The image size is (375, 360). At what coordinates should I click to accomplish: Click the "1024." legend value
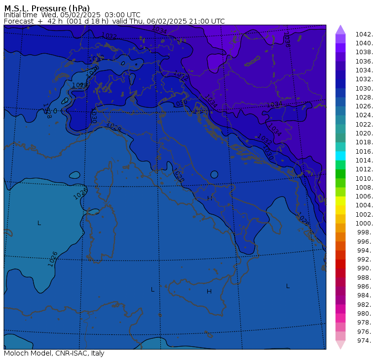[364, 115]
